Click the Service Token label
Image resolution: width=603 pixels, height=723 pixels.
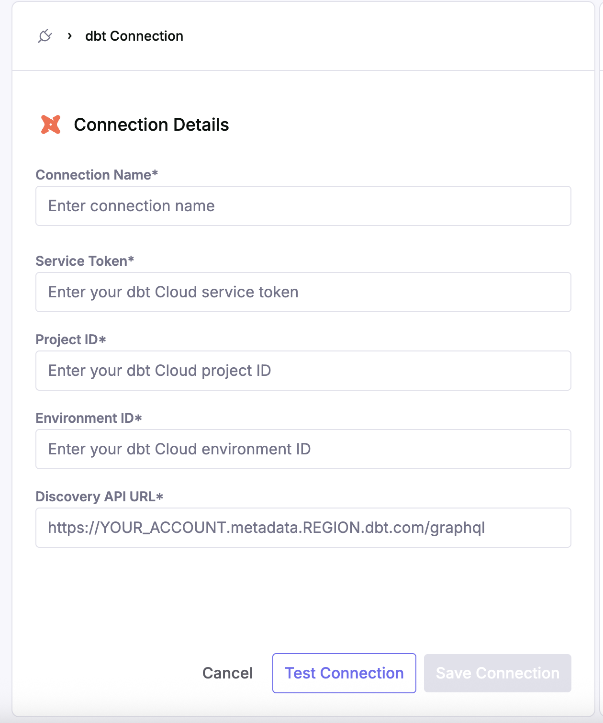tap(81, 261)
